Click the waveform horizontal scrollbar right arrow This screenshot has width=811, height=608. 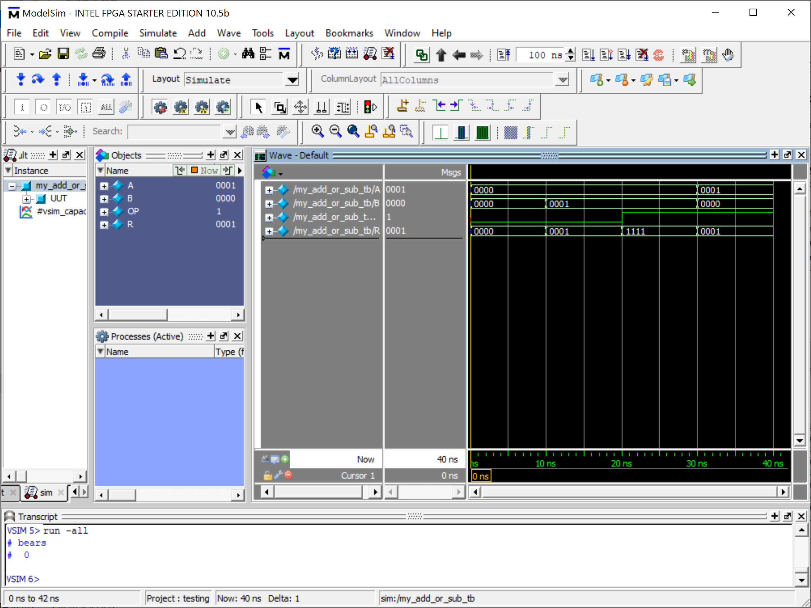(x=783, y=492)
